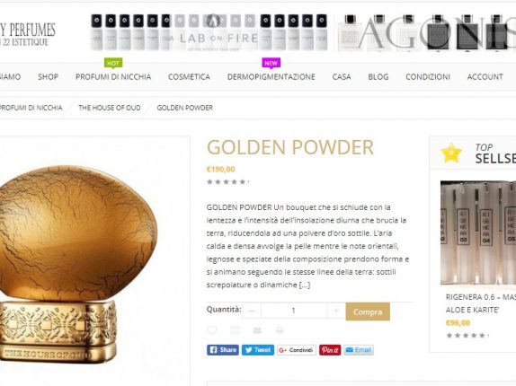
Task: Open the Profumi di Nicchia menu
Action: click(x=113, y=77)
